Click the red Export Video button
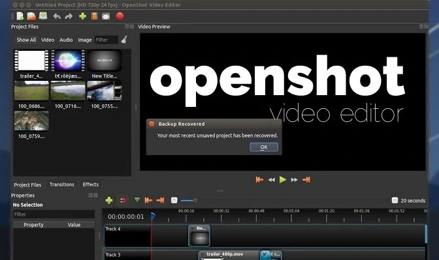Viewport: 439px width, 260px height. (120, 16)
